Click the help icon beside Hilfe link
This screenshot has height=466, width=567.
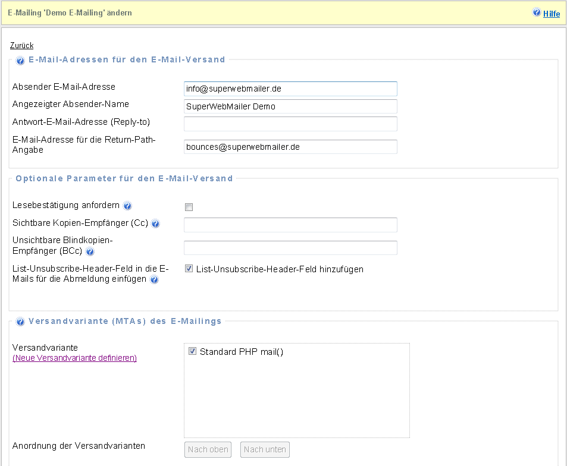coord(537,12)
